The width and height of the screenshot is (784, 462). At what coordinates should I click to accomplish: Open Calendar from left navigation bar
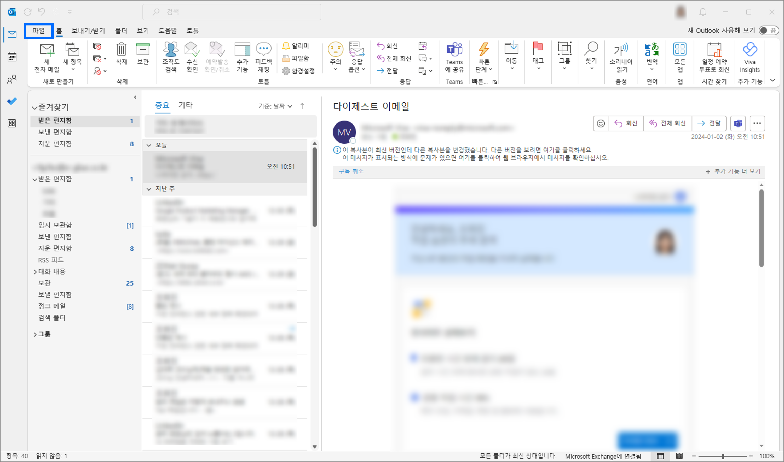pos(12,57)
